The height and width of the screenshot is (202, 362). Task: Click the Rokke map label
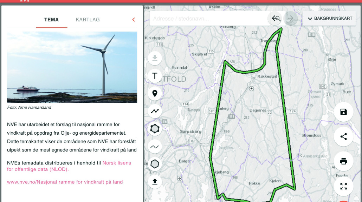(254, 183)
